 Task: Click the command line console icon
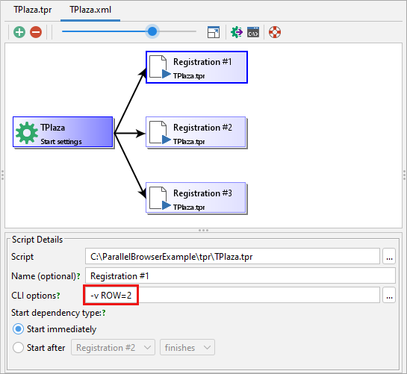(253, 32)
